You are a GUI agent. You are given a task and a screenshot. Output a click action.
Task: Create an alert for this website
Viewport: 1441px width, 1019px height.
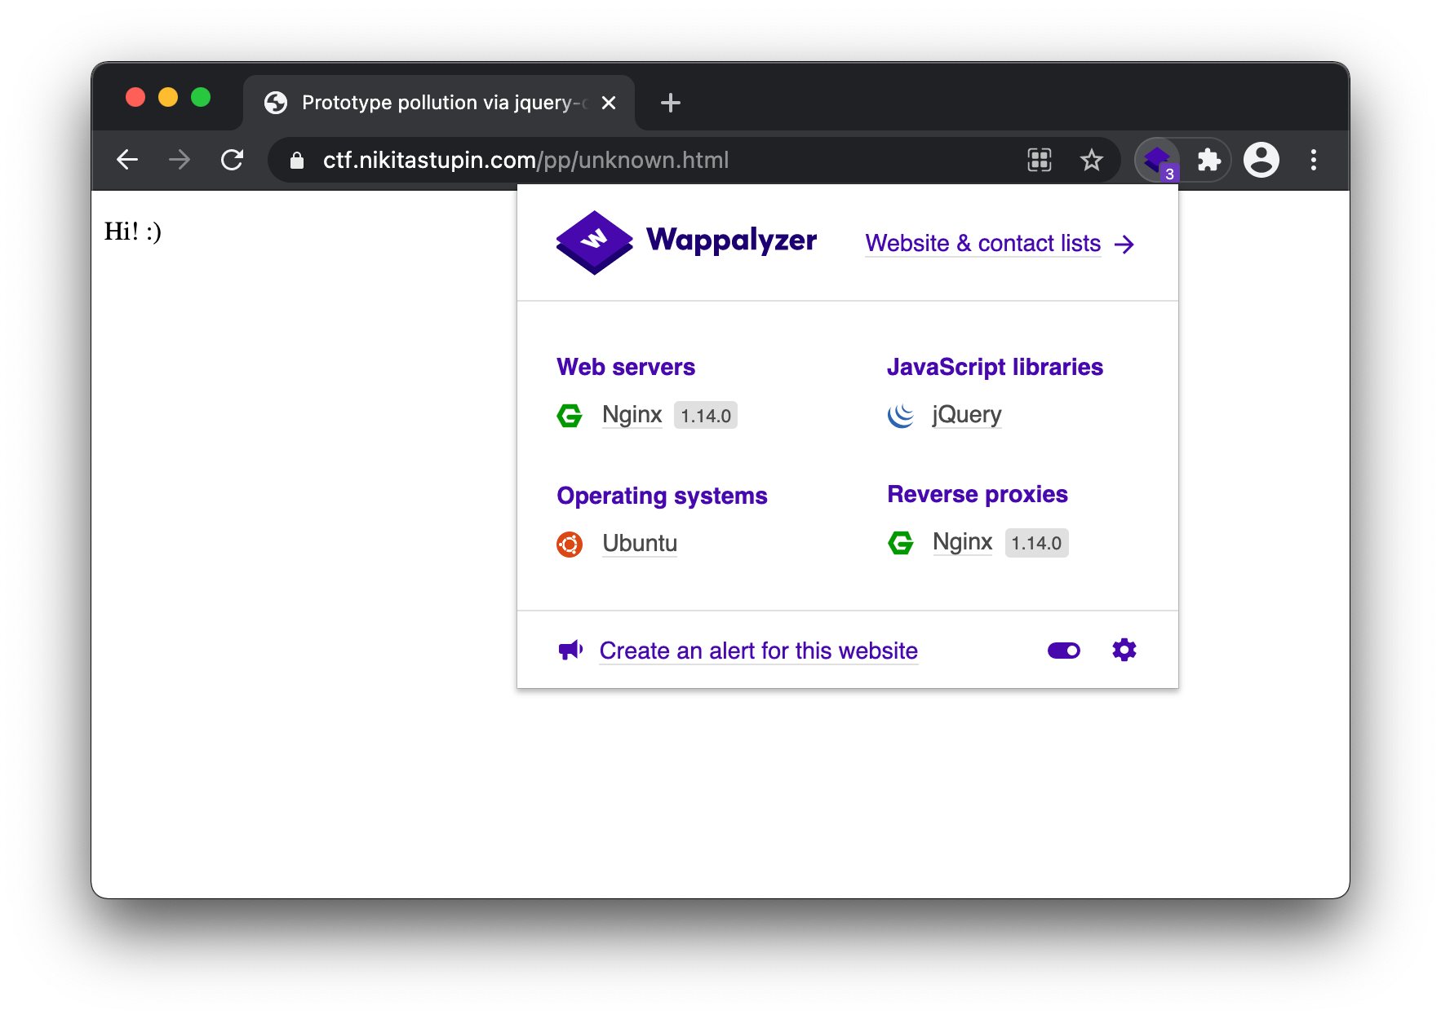tap(759, 651)
